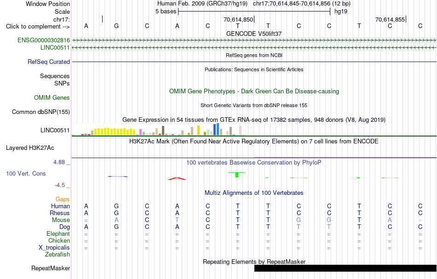Click Layered H3K27Ac track label

coord(30,148)
